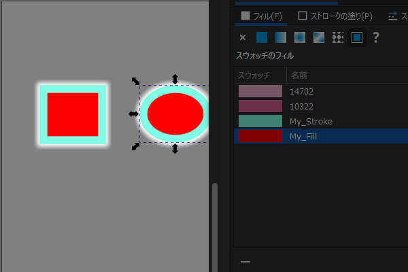Click the red ellipse on canvas
The image size is (408, 272).
coord(175,114)
